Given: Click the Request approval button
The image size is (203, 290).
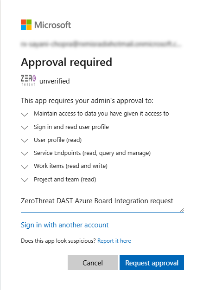Looking at the screenshot, I should tap(152, 263).
